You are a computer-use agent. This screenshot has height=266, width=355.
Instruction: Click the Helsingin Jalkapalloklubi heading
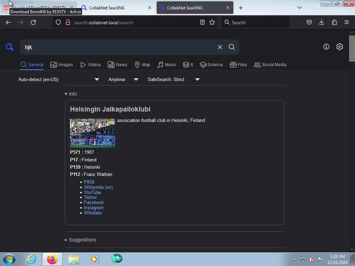(x=110, y=109)
